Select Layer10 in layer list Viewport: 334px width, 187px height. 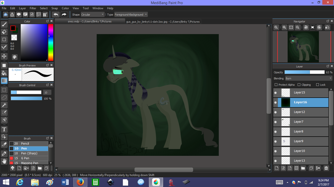coord(301,151)
